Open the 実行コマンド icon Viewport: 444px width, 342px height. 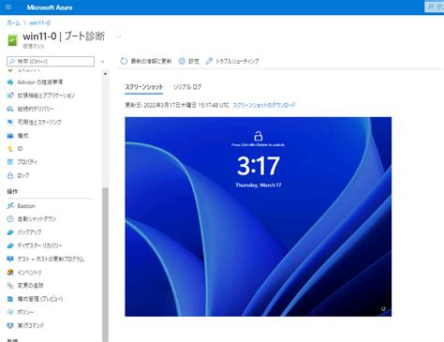click(10, 325)
